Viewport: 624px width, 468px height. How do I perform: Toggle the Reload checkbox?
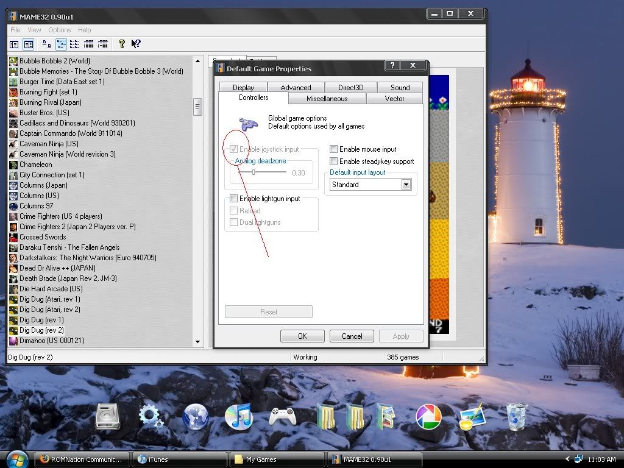(x=233, y=210)
